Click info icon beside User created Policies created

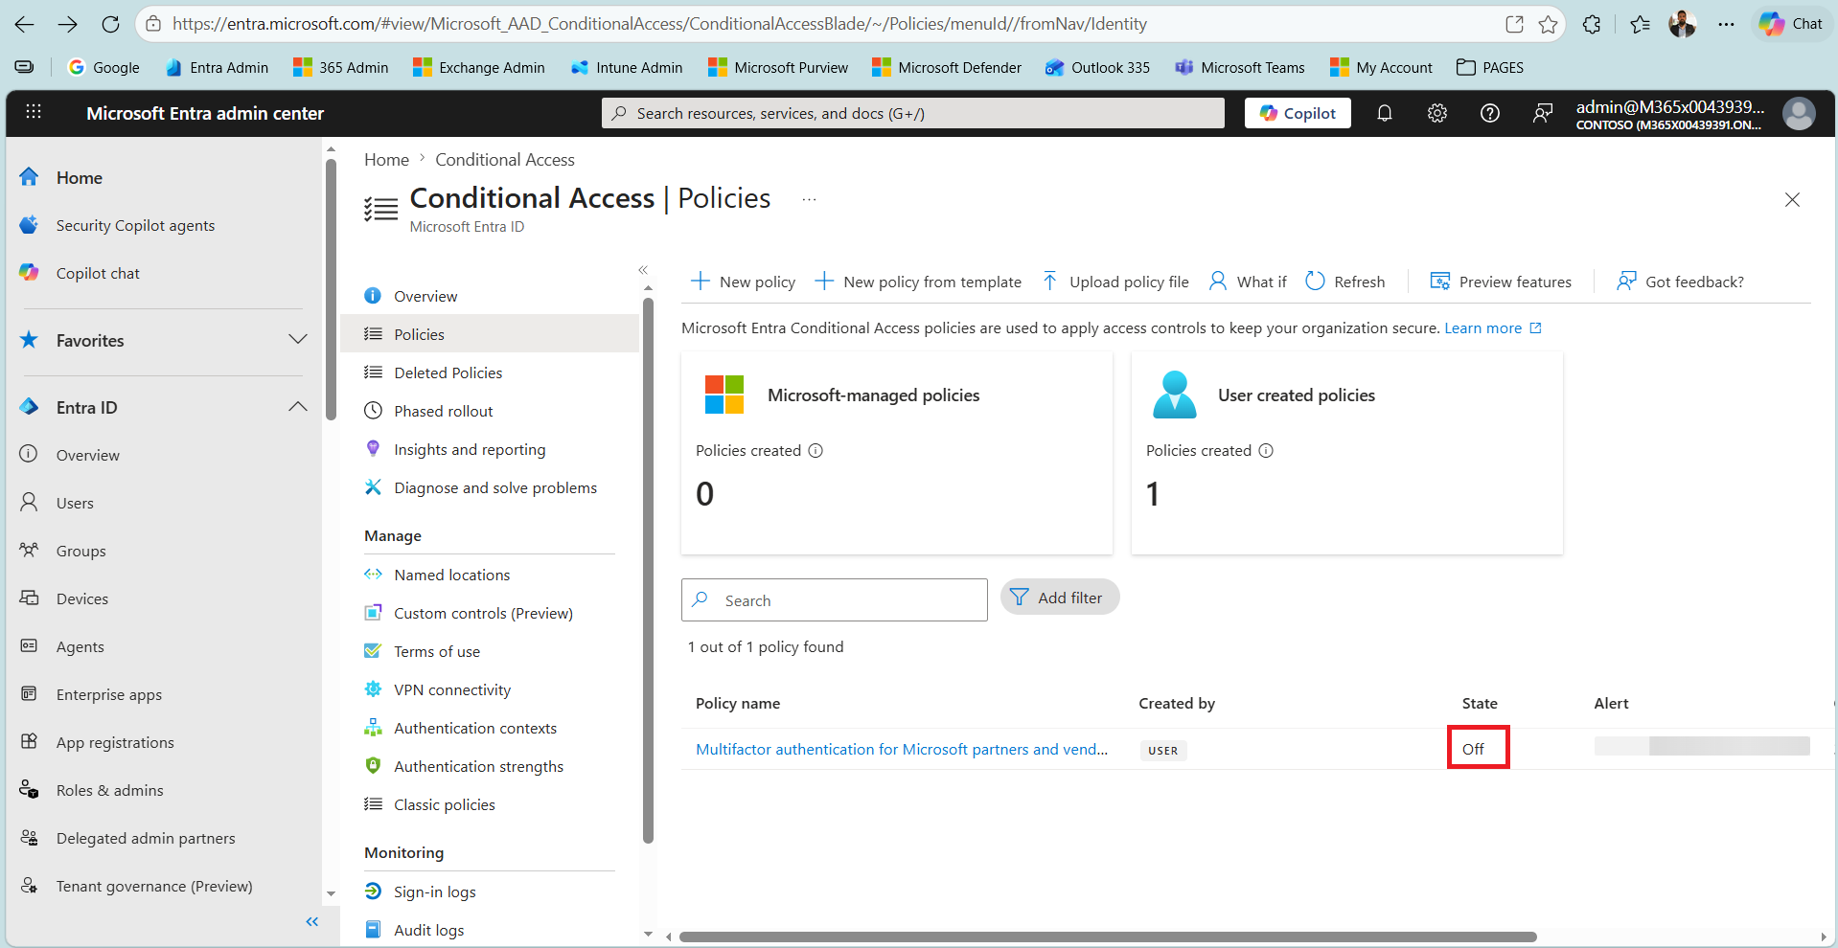point(1266,451)
